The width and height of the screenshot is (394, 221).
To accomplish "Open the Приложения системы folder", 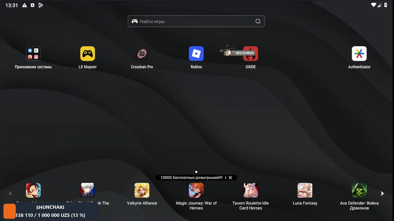I will [33, 54].
